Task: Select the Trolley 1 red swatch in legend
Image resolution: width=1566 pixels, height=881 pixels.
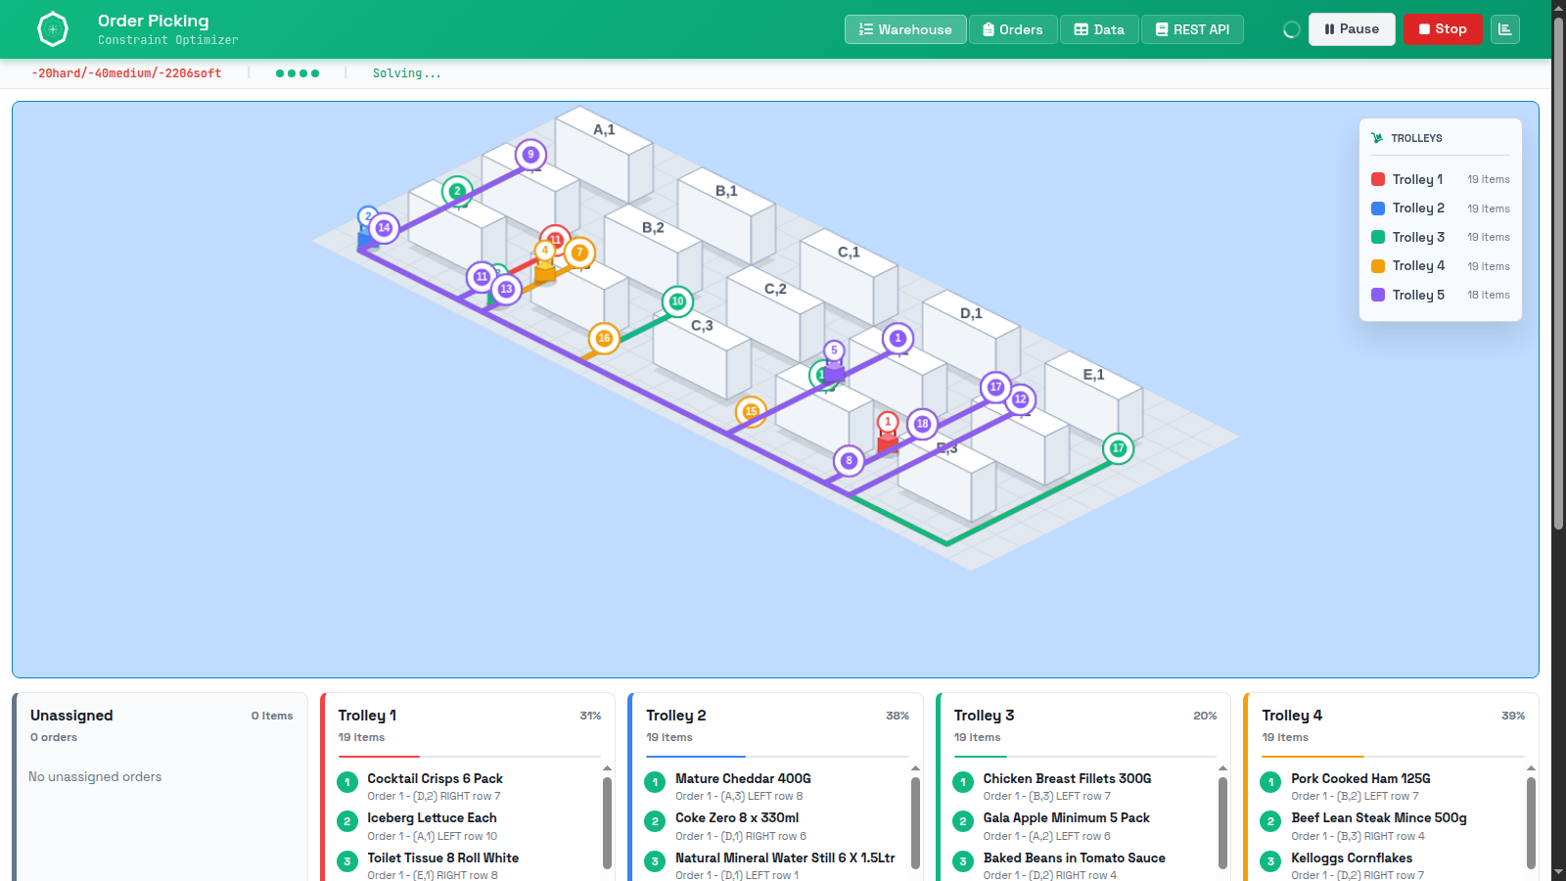Action: click(1378, 179)
